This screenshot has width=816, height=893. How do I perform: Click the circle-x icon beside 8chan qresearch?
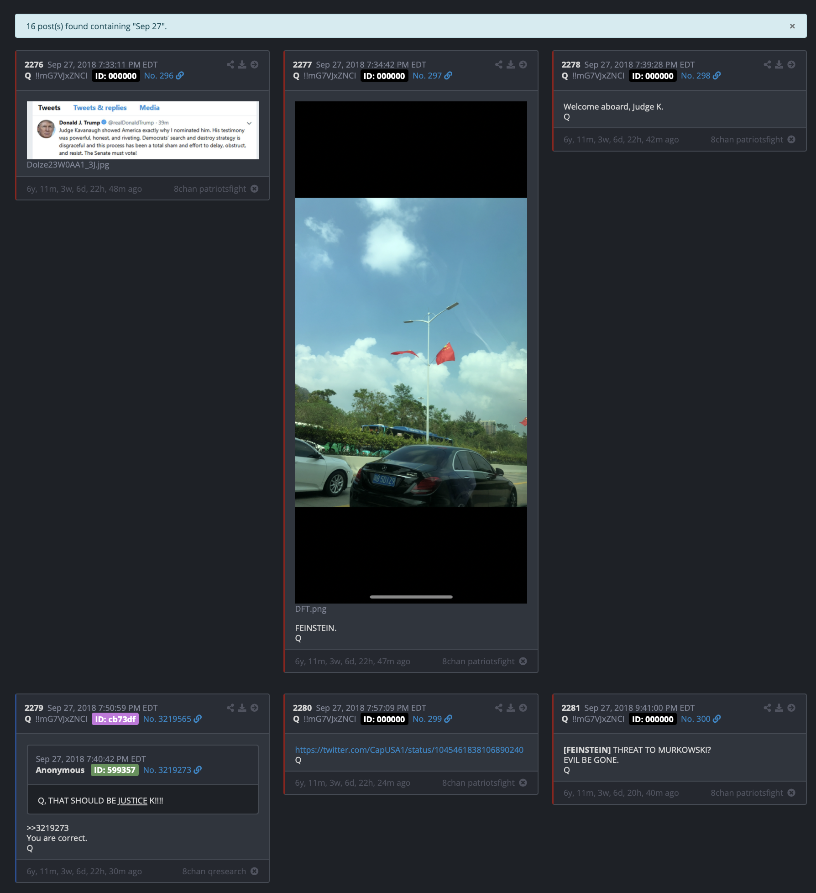255,872
